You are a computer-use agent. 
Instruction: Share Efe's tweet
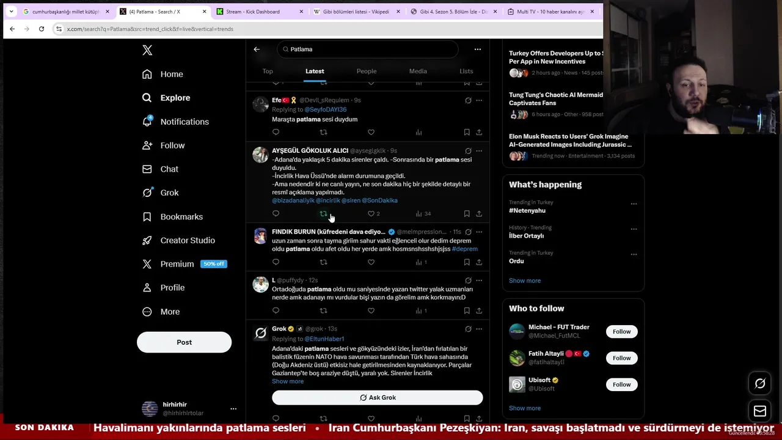479,132
